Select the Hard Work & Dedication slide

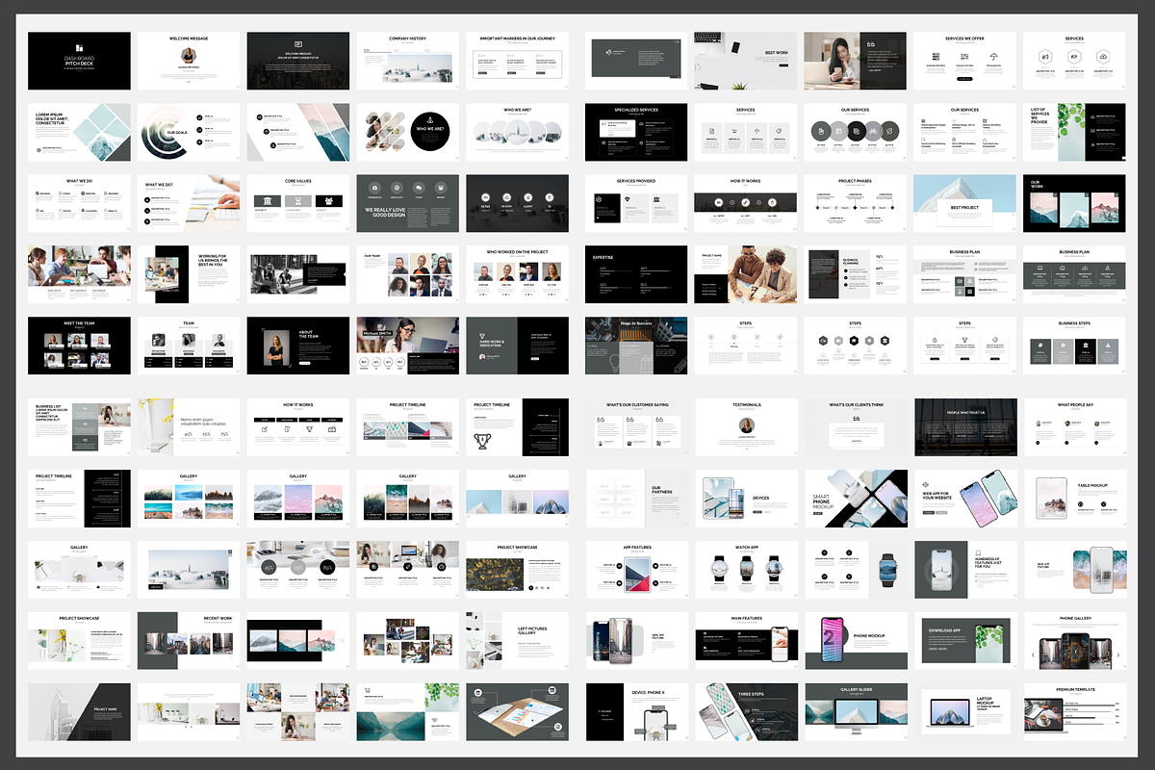pos(518,346)
